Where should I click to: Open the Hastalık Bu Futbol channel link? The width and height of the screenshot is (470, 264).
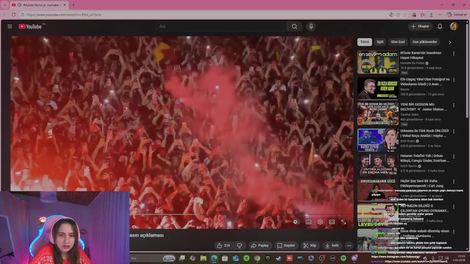click(x=412, y=63)
